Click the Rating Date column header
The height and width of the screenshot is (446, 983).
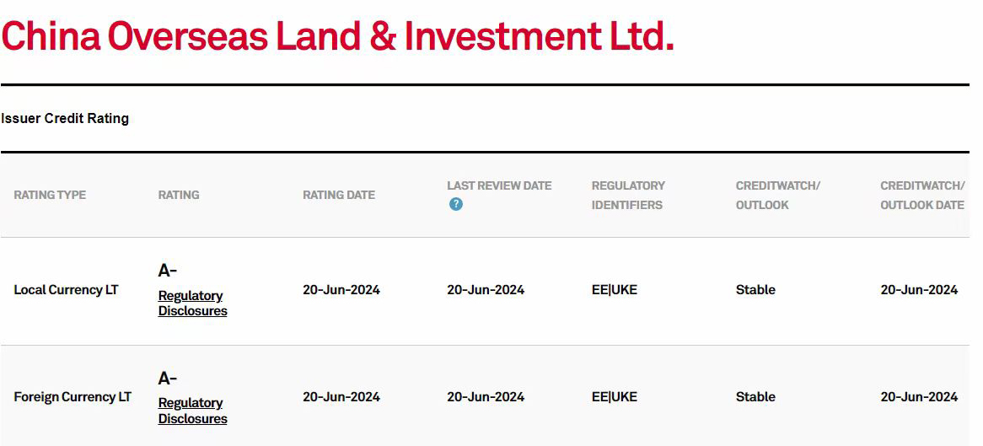pos(339,195)
